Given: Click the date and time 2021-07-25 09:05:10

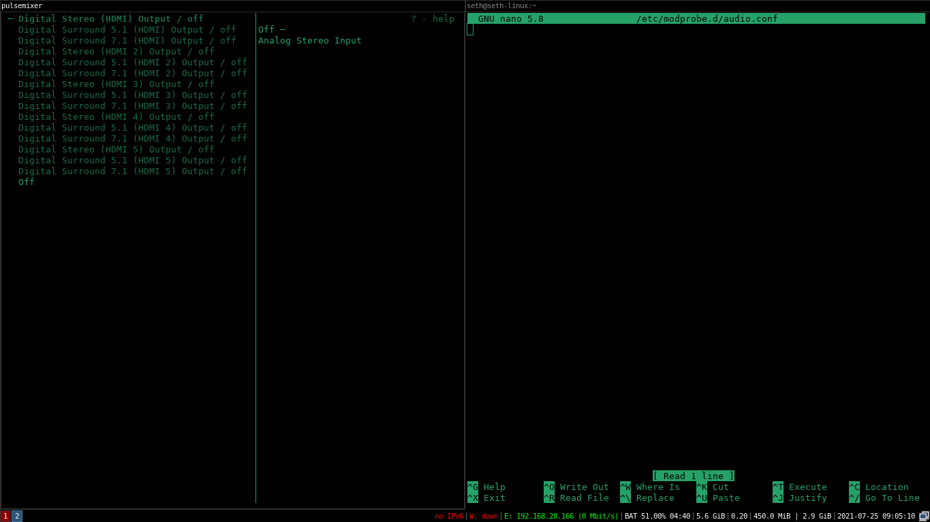Looking at the screenshot, I should pos(876,516).
